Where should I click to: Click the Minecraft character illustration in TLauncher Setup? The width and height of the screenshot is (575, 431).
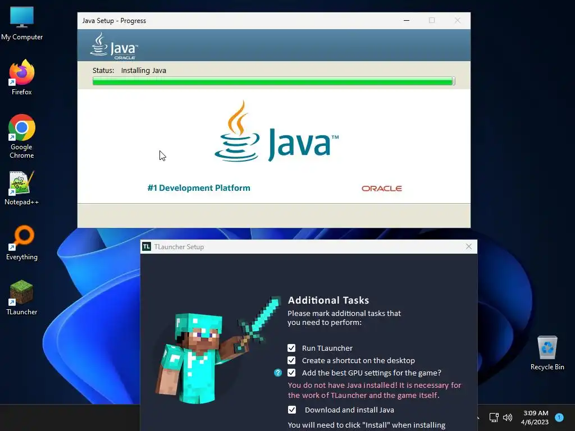tap(217, 350)
